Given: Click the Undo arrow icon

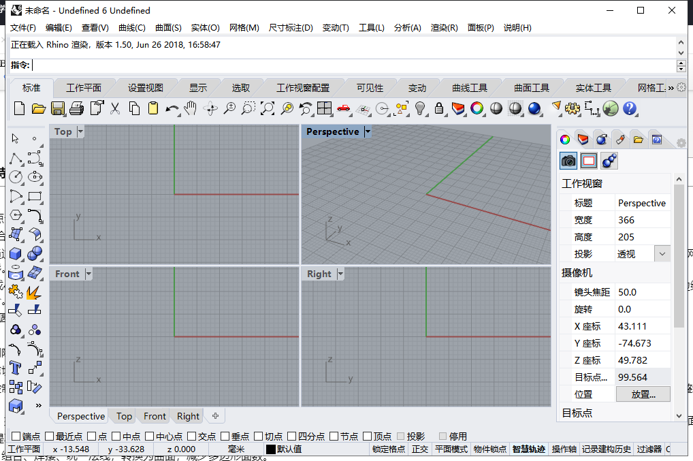Looking at the screenshot, I should point(172,108).
